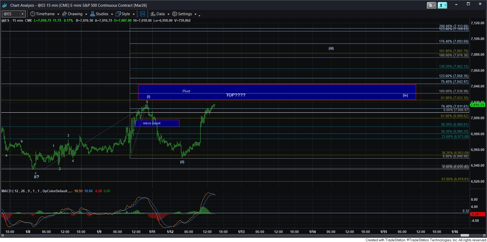Toggle the gray S status button
Image resolution: width=487 pixels, height=242 pixels.
point(431,5)
